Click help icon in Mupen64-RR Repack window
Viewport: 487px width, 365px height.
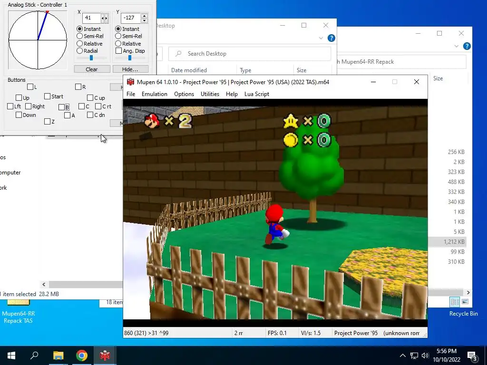click(x=467, y=46)
